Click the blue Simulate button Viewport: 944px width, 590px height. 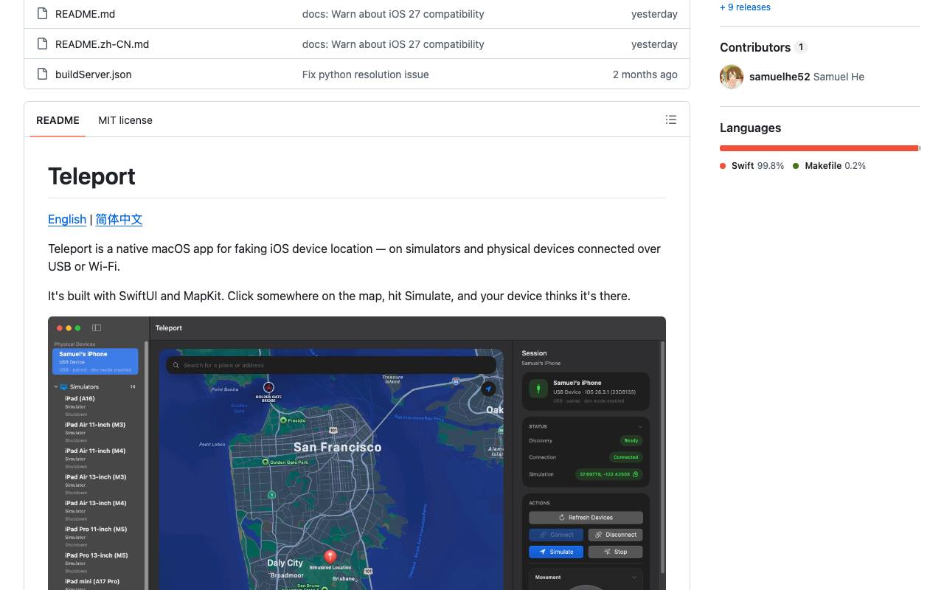556,552
